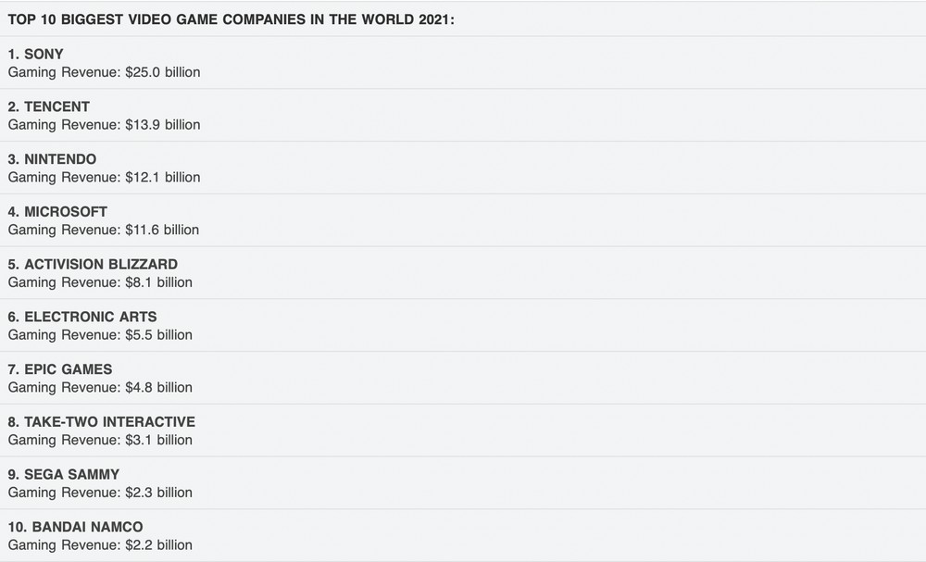Click Sega Sammy's $2.3 billion revenue line
The width and height of the screenshot is (926, 562).
coord(100,493)
